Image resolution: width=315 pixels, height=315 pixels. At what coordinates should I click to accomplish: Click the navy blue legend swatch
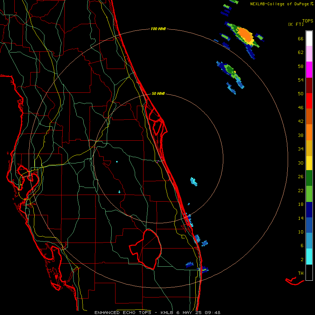309,210
